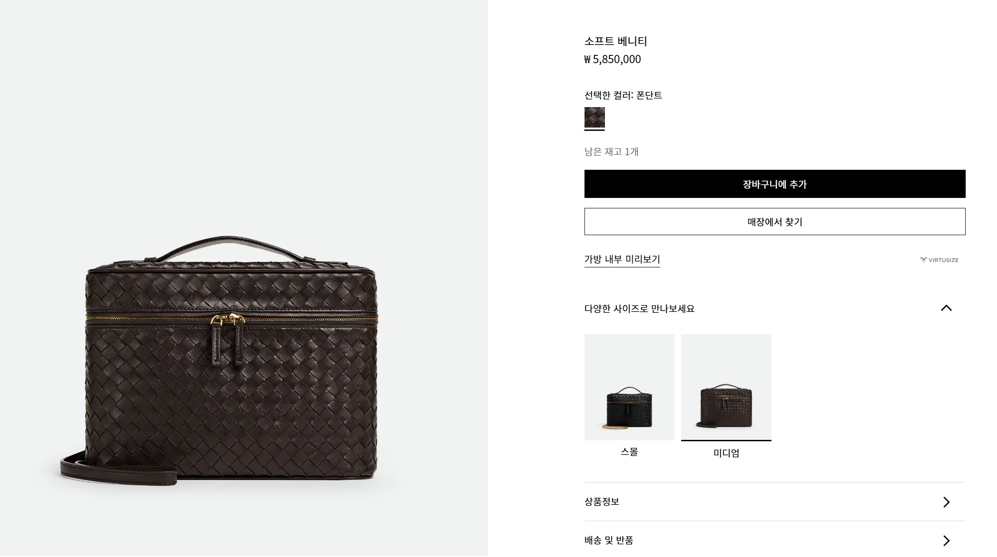The image size is (997, 557).
Task: Click the 남은 재고 1개 stock notice
Action: coord(611,152)
